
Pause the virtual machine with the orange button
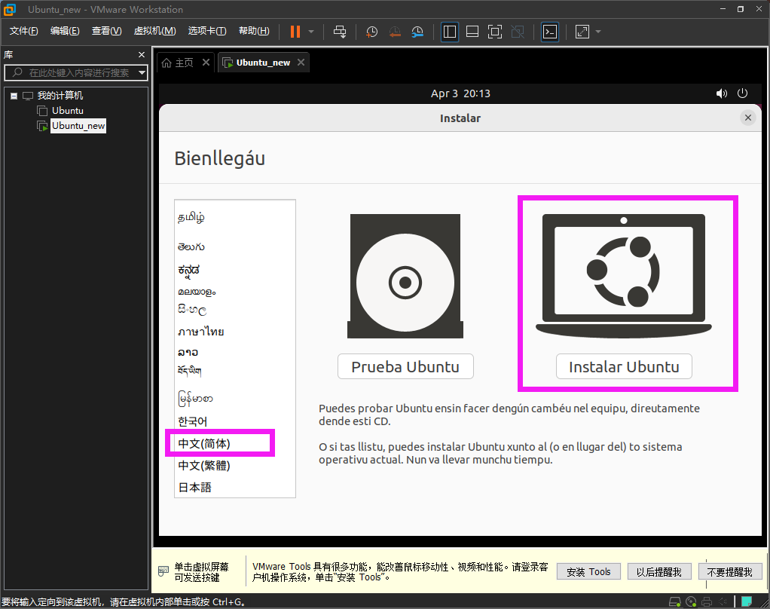pos(295,32)
